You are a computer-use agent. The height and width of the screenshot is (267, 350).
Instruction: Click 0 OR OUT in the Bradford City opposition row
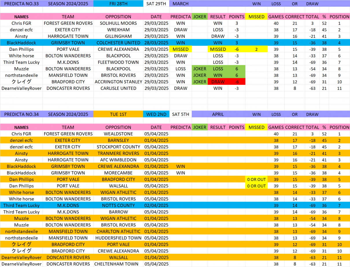pyautogui.click(x=256, y=179)
